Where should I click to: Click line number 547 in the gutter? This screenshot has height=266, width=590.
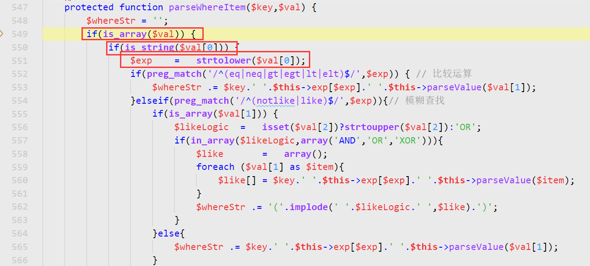click(x=19, y=7)
